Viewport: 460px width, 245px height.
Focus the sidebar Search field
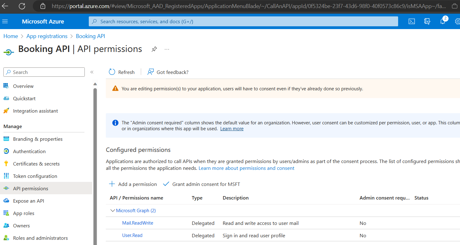(x=44, y=72)
